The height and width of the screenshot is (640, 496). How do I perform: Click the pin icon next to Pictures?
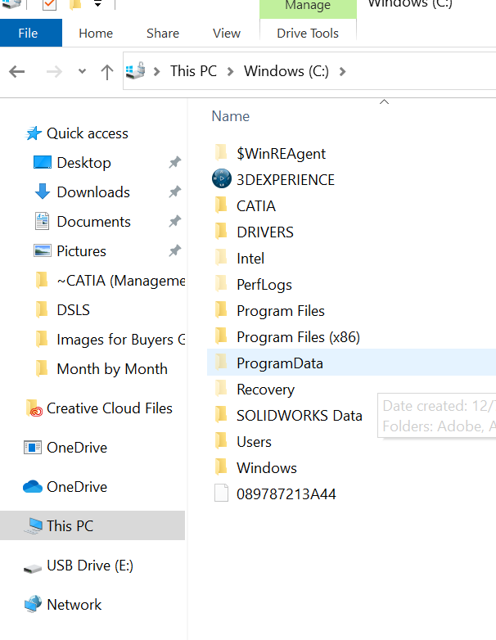click(174, 250)
